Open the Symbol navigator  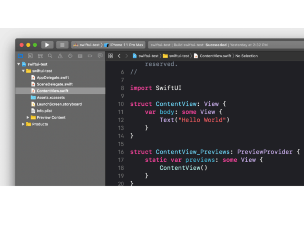(x=40, y=56)
